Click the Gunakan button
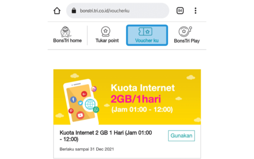 click(181, 136)
